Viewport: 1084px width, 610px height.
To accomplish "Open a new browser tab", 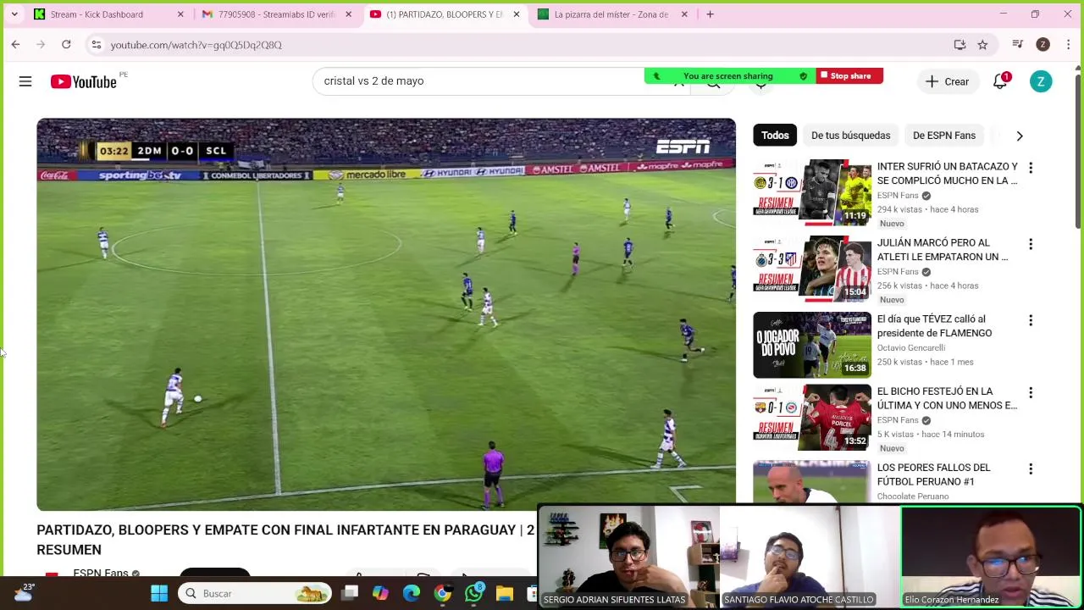I will (x=710, y=14).
